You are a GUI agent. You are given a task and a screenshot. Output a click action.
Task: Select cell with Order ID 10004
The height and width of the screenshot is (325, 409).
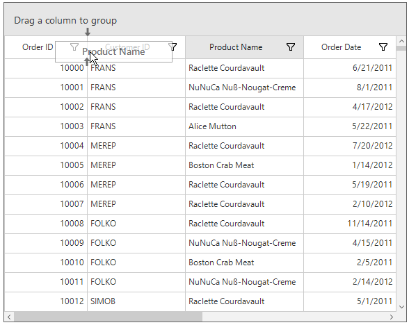click(46, 146)
